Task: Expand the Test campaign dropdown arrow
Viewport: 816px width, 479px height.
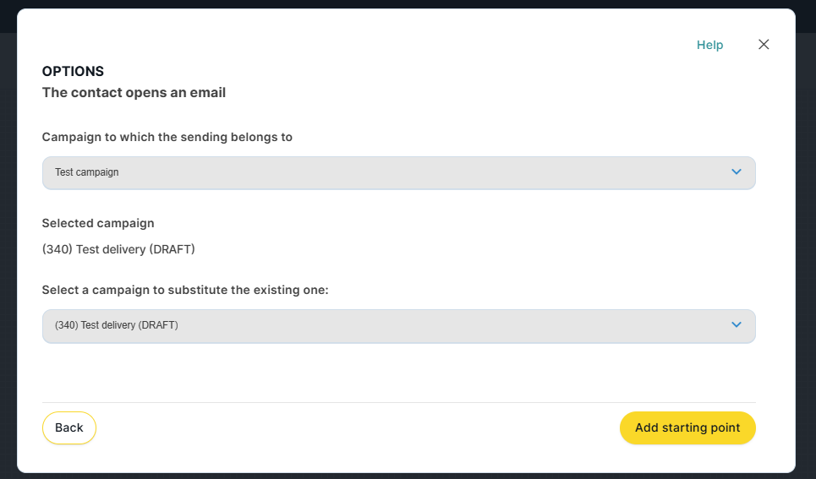Action: pyautogui.click(x=736, y=172)
